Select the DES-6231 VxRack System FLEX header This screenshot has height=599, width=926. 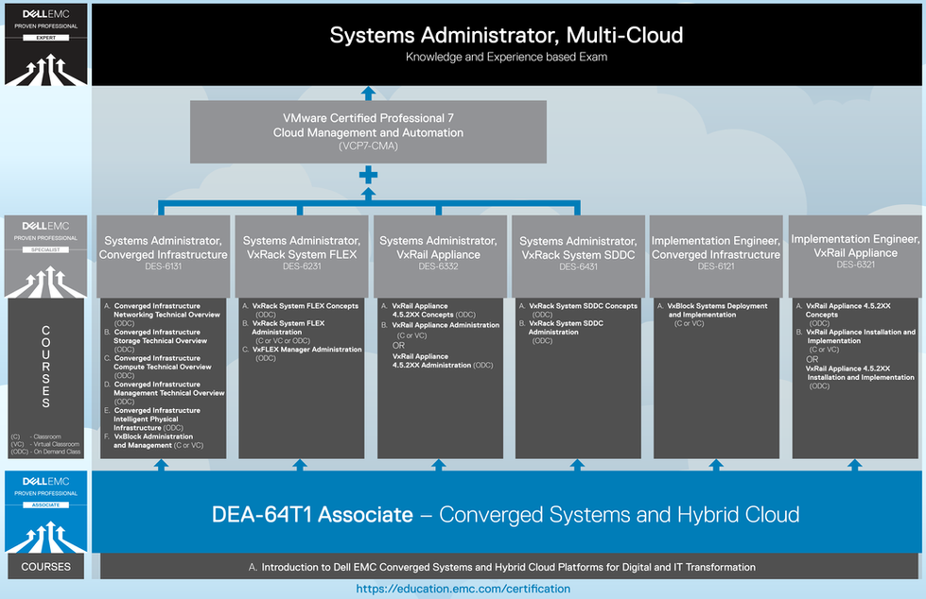[301, 256]
